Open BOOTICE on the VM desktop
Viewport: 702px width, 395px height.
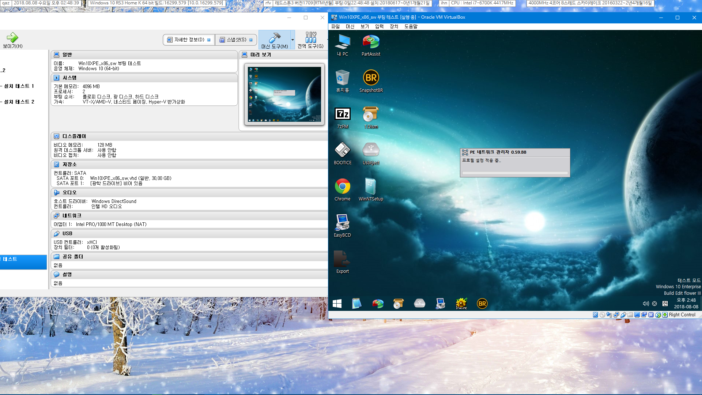(x=343, y=154)
